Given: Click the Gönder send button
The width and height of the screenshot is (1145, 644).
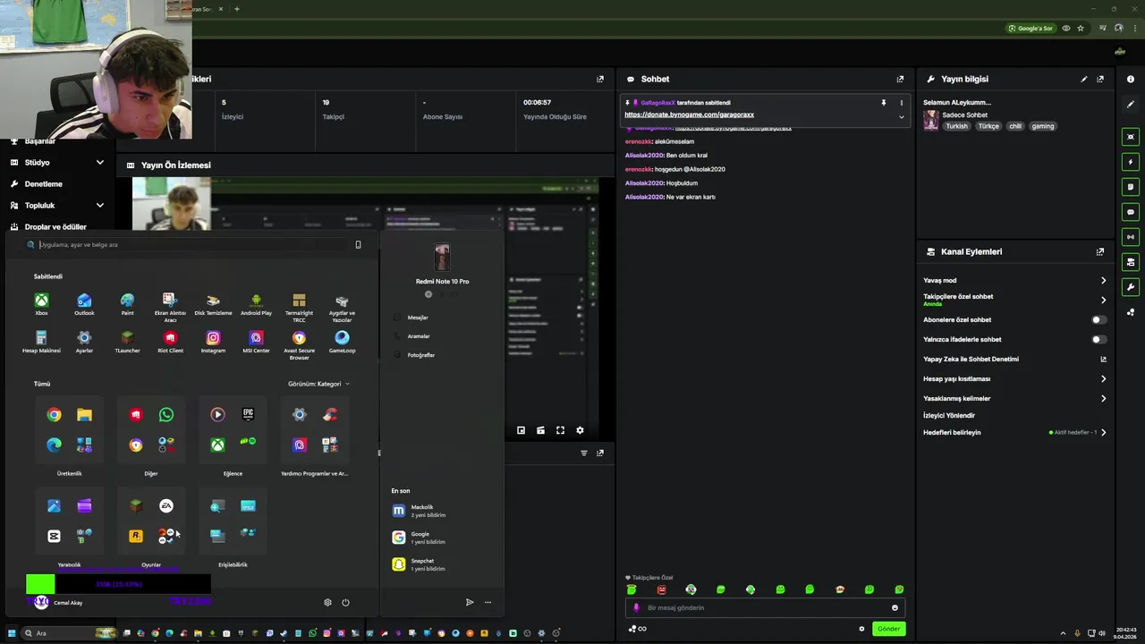Looking at the screenshot, I should point(888,629).
